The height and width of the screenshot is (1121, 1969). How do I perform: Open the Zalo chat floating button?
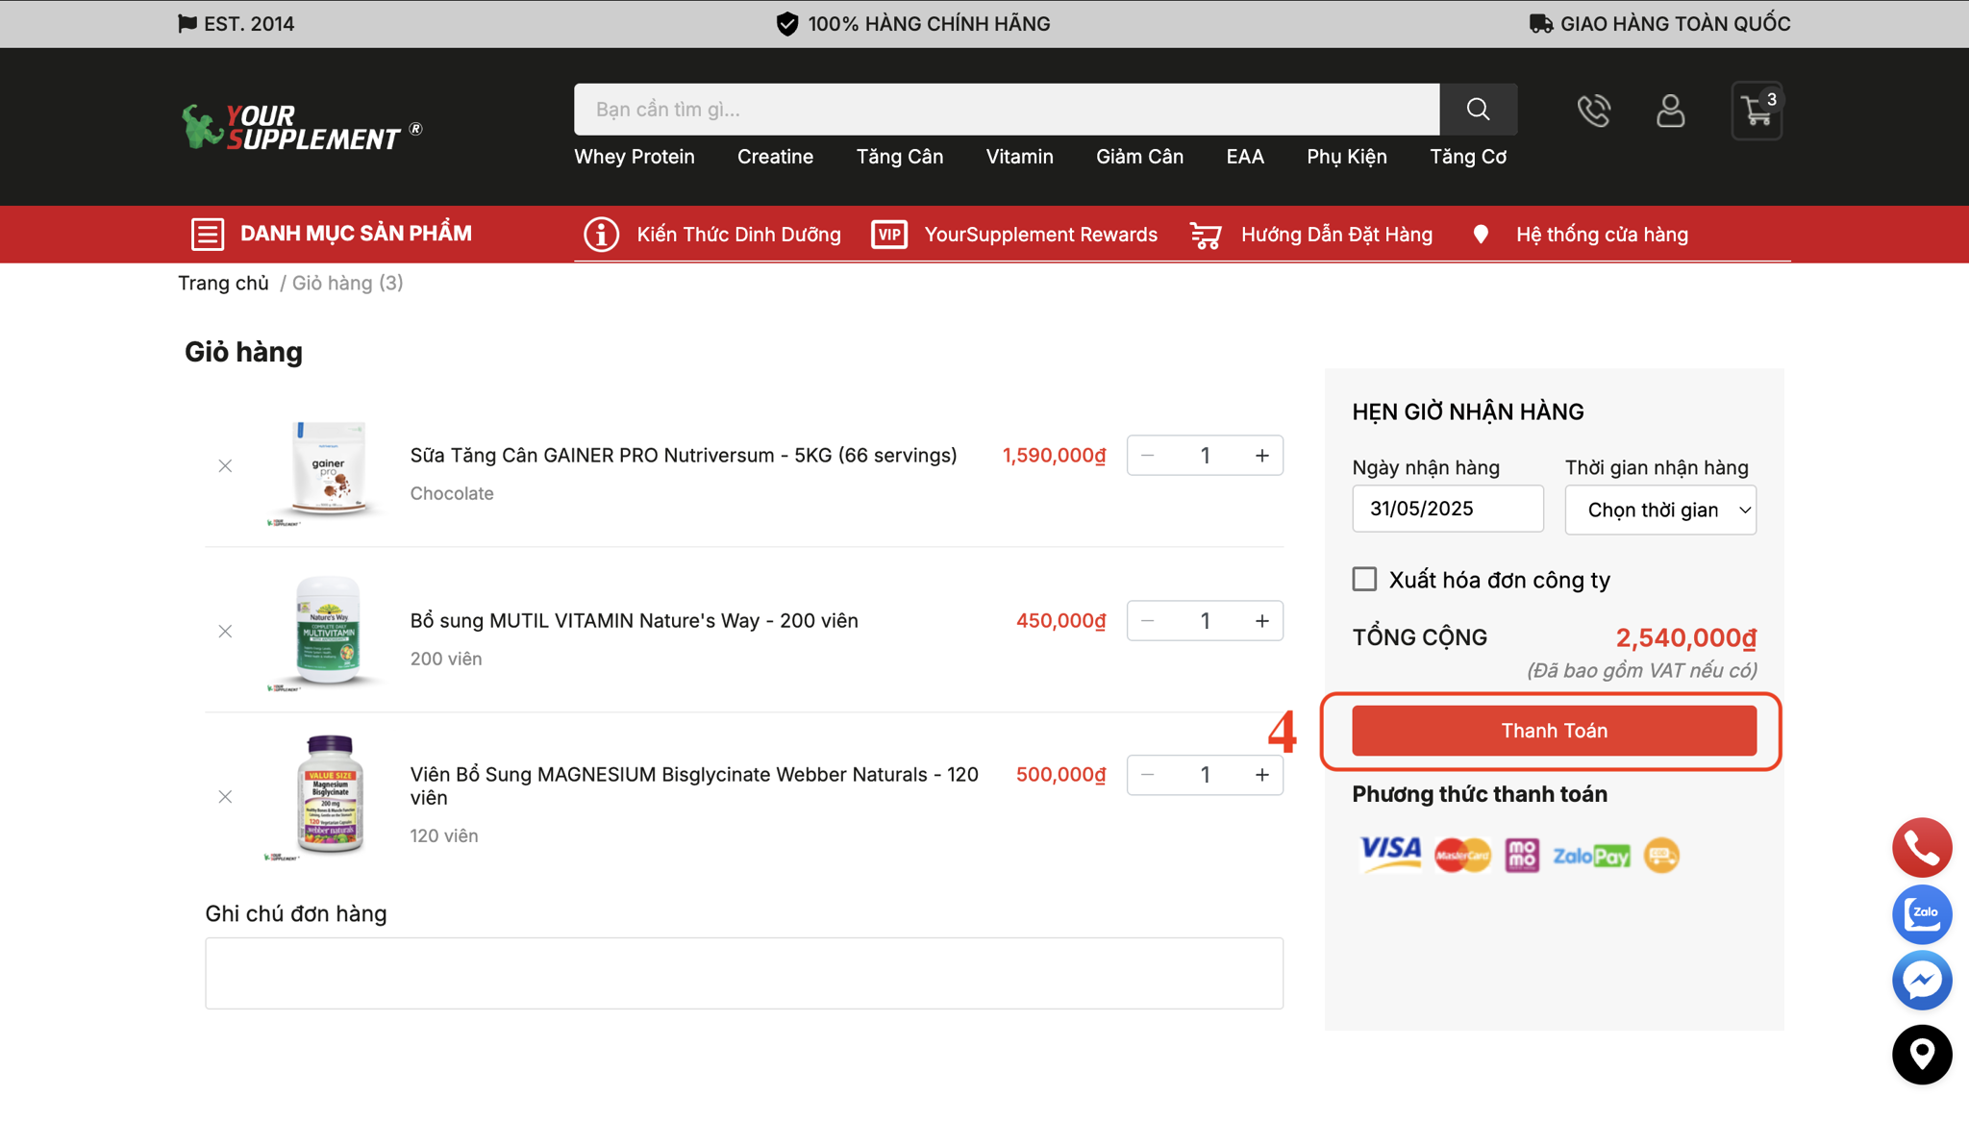point(1921,913)
